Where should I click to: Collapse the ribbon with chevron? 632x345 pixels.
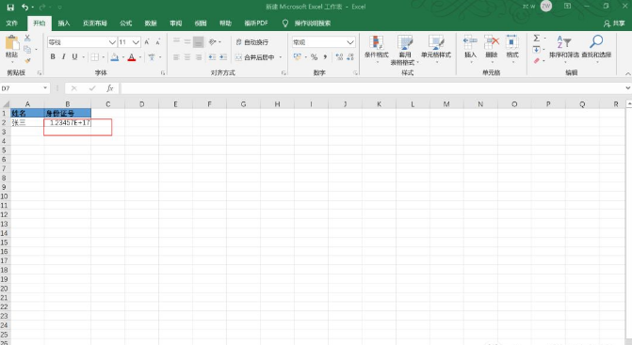(x=627, y=73)
